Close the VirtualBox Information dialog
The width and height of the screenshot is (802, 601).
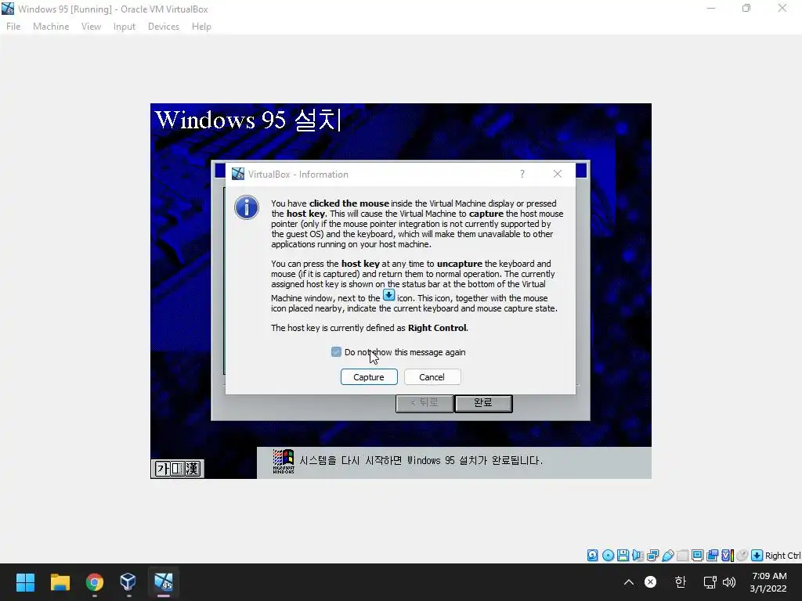[558, 174]
